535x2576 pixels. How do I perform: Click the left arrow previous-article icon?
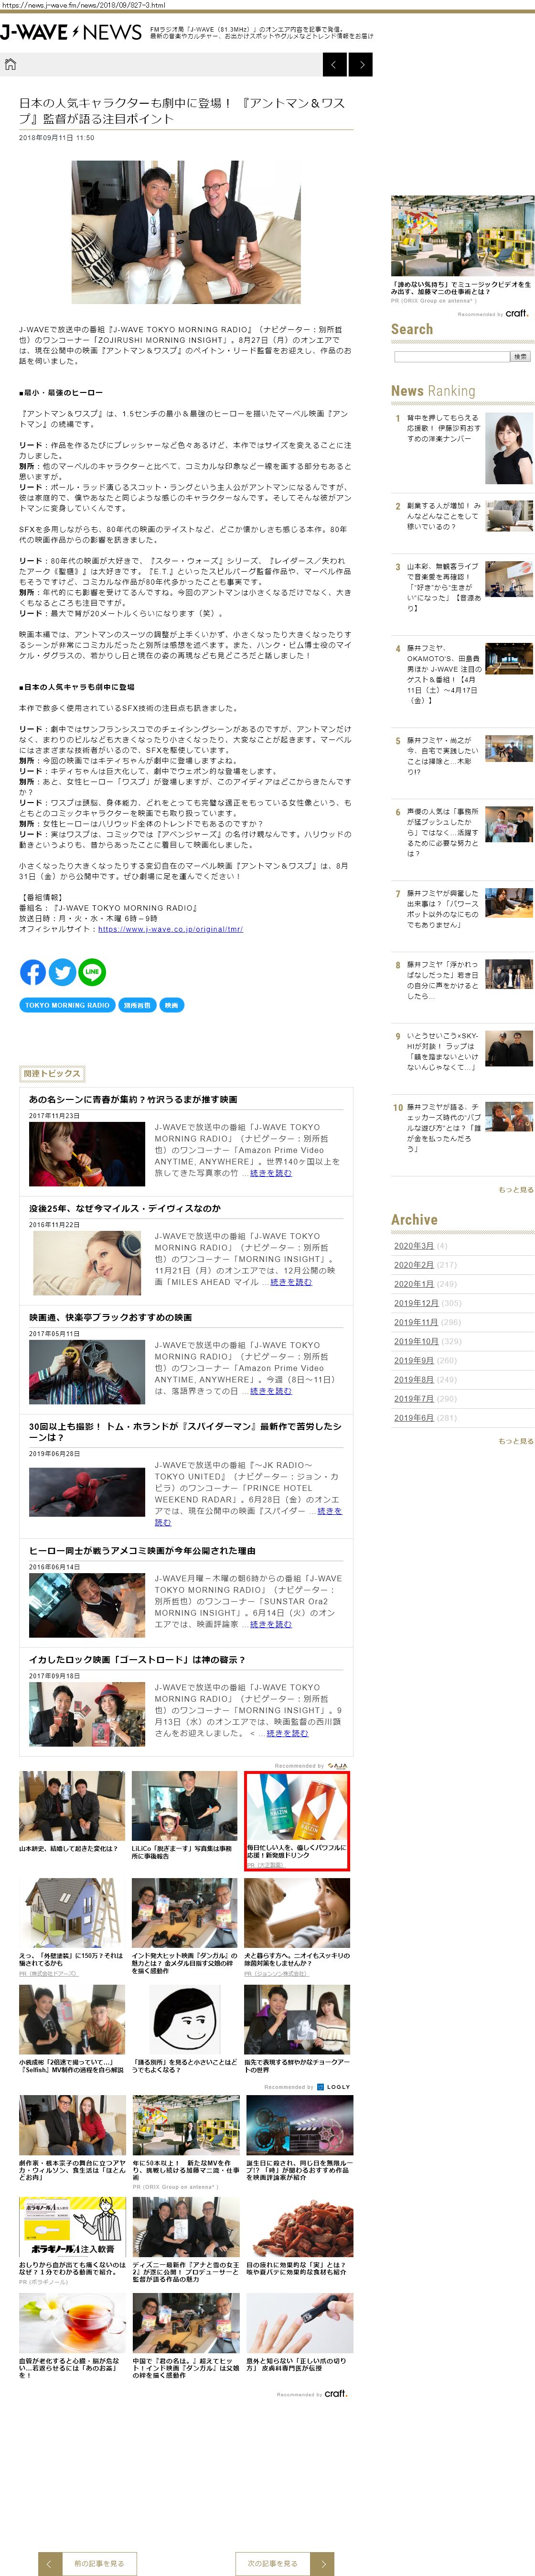[335, 65]
